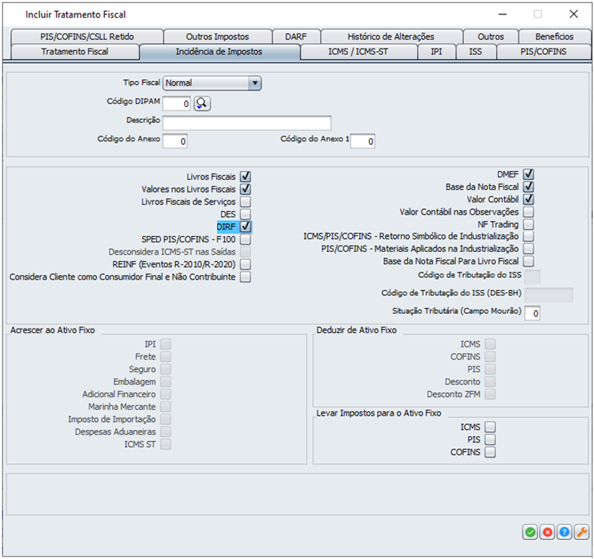Check REINF (Eventos R-2010/R-2020) option
Viewport: 594px width, 559px height.
[246, 264]
